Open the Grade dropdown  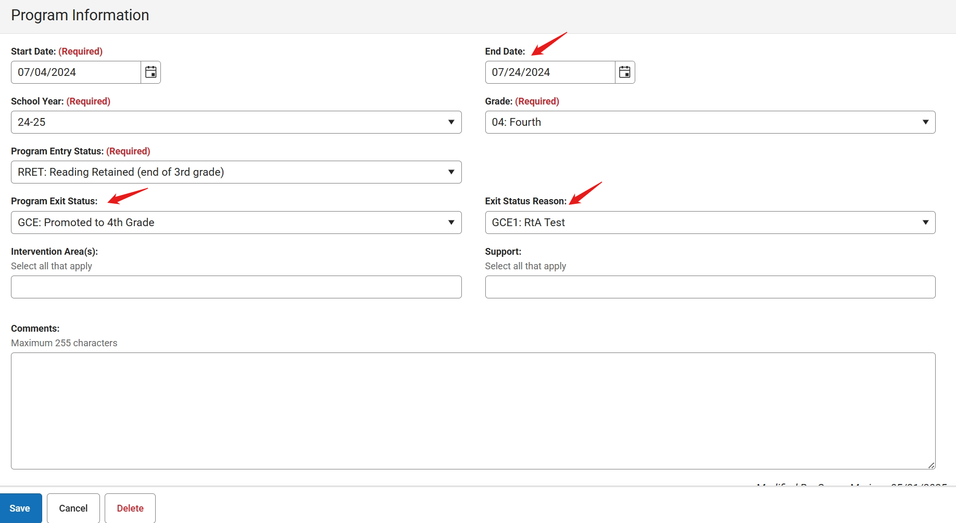[710, 122]
